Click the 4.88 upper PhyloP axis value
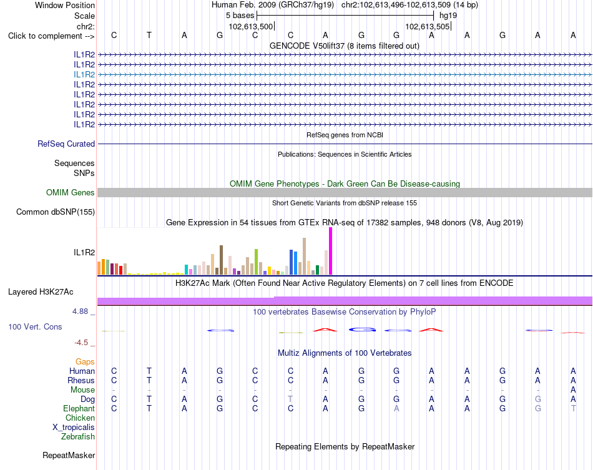Viewport: 593px width, 470px height. point(80,311)
